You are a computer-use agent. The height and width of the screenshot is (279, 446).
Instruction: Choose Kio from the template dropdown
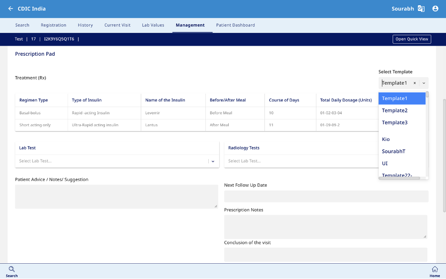point(385,139)
